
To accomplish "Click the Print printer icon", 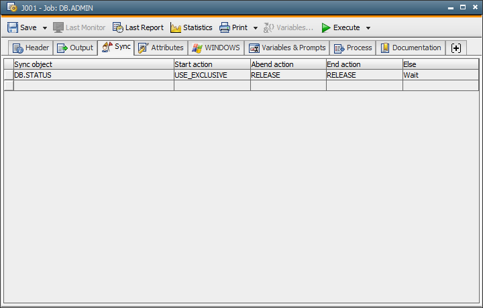I will (x=225, y=27).
